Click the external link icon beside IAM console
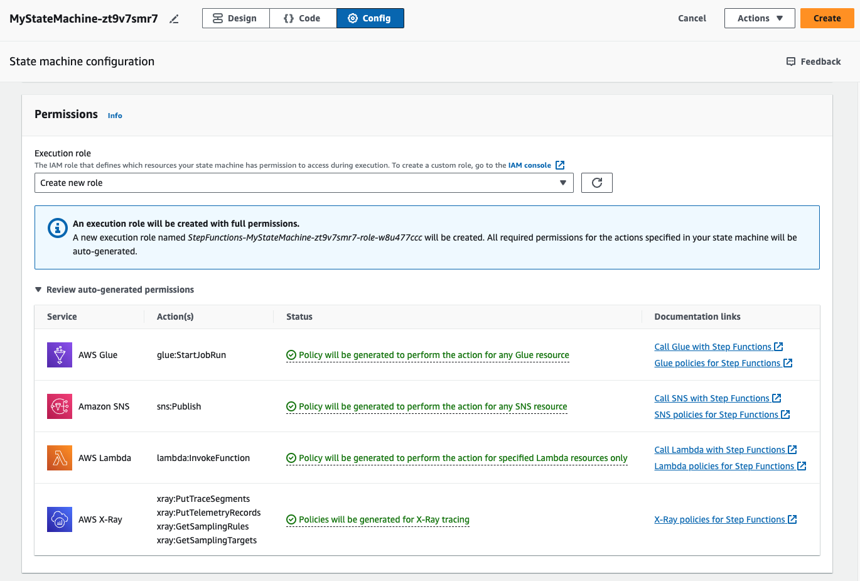This screenshot has width=860, height=581. pos(559,165)
